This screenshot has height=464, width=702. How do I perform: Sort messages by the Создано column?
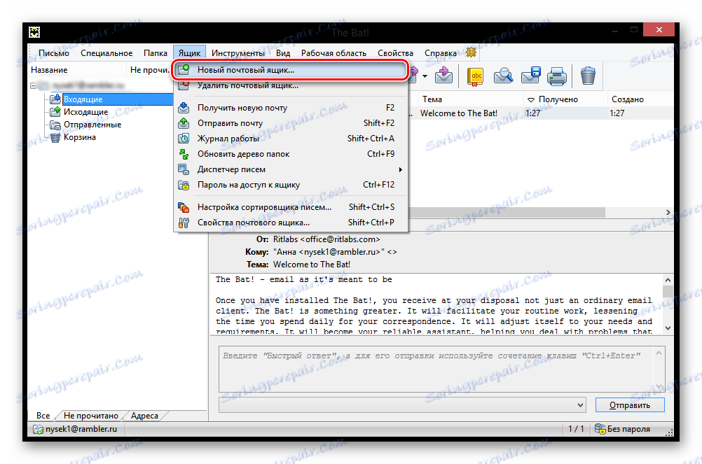coord(640,99)
